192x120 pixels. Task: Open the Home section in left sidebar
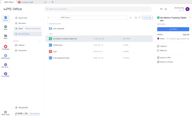(5, 19)
